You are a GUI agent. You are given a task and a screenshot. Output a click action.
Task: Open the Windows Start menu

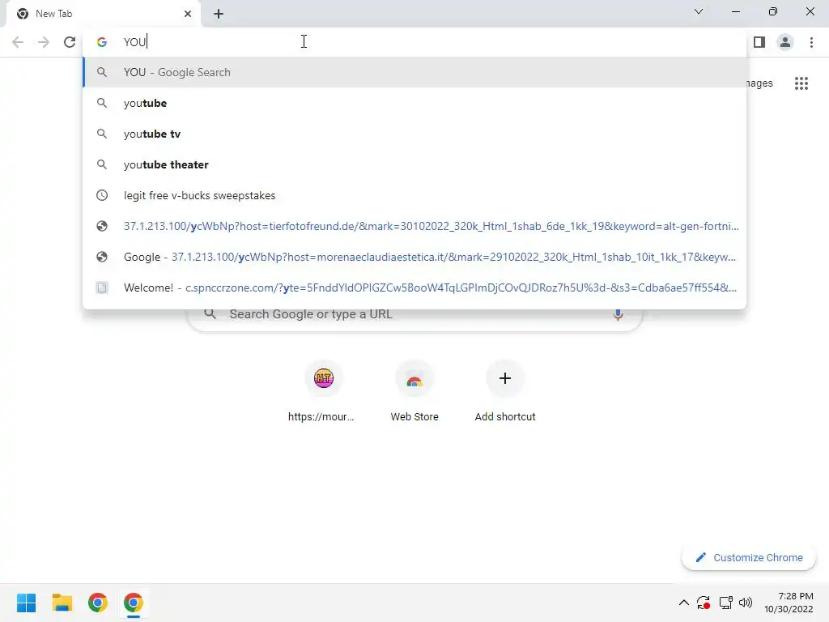[x=27, y=603]
